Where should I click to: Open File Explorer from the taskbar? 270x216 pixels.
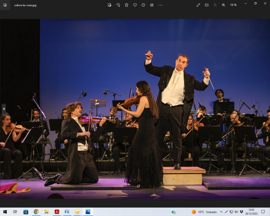(x=46, y=212)
